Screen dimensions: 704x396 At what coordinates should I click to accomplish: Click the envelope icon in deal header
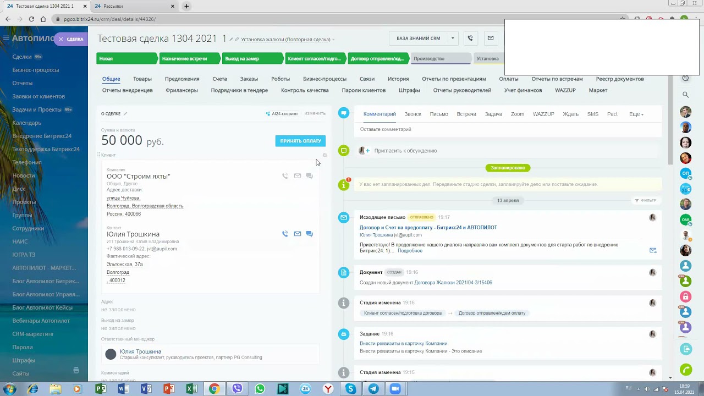[491, 38]
